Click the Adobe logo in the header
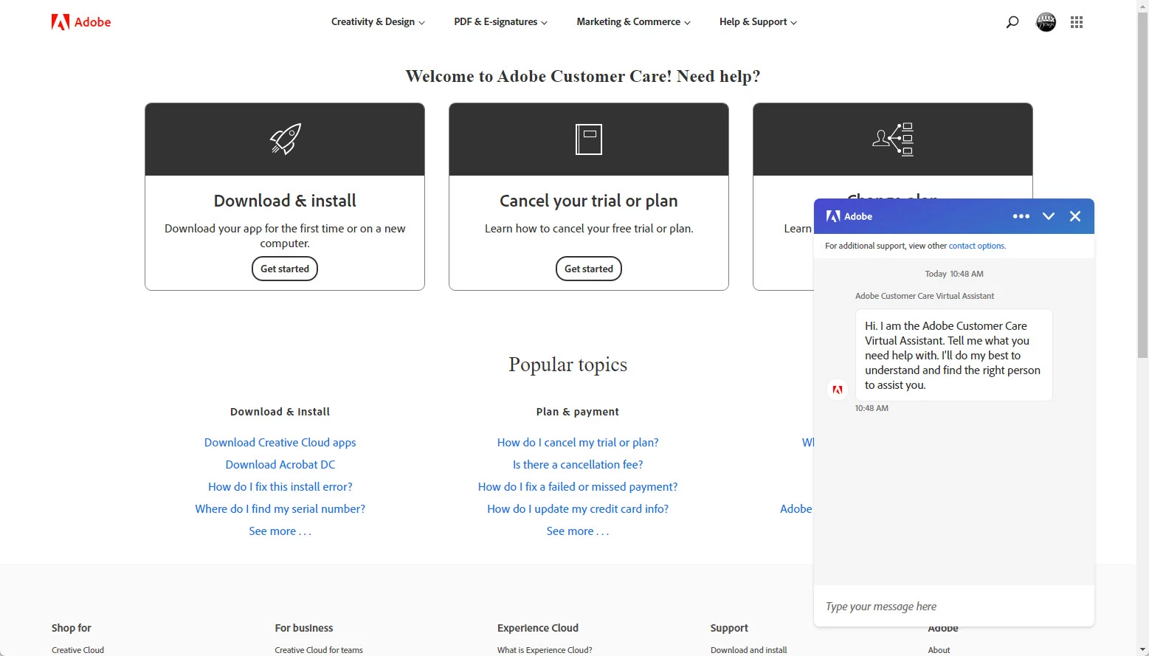This screenshot has height=656, width=1149. 81,22
